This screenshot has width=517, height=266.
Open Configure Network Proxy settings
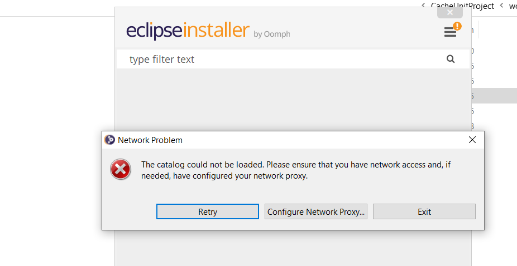[315, 211]
